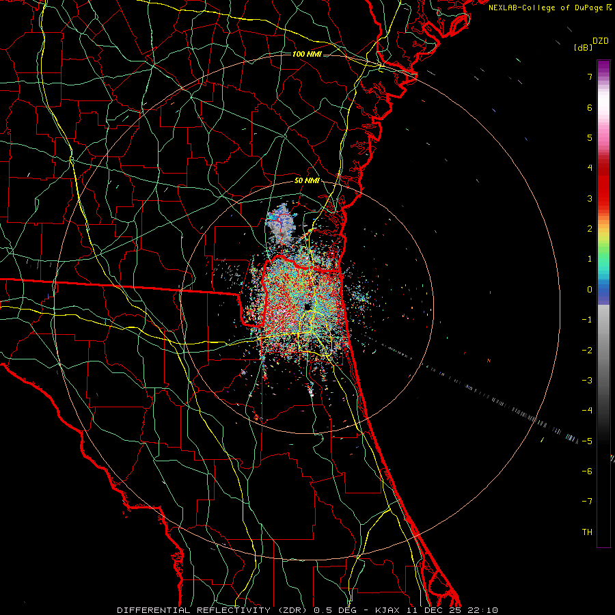Screen dimensions: 615x615
Task: Click the DZD legend title
Action: tap(600, 41)
